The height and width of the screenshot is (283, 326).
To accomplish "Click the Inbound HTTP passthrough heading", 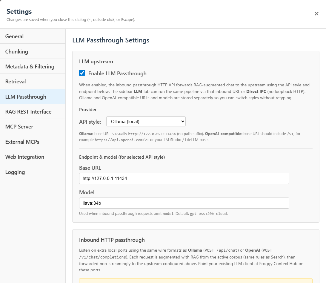I will pos(112,240).
